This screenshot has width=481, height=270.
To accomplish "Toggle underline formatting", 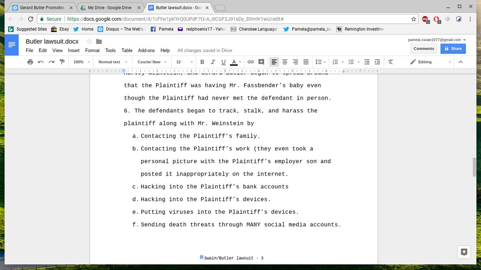I will coord(223,62).
